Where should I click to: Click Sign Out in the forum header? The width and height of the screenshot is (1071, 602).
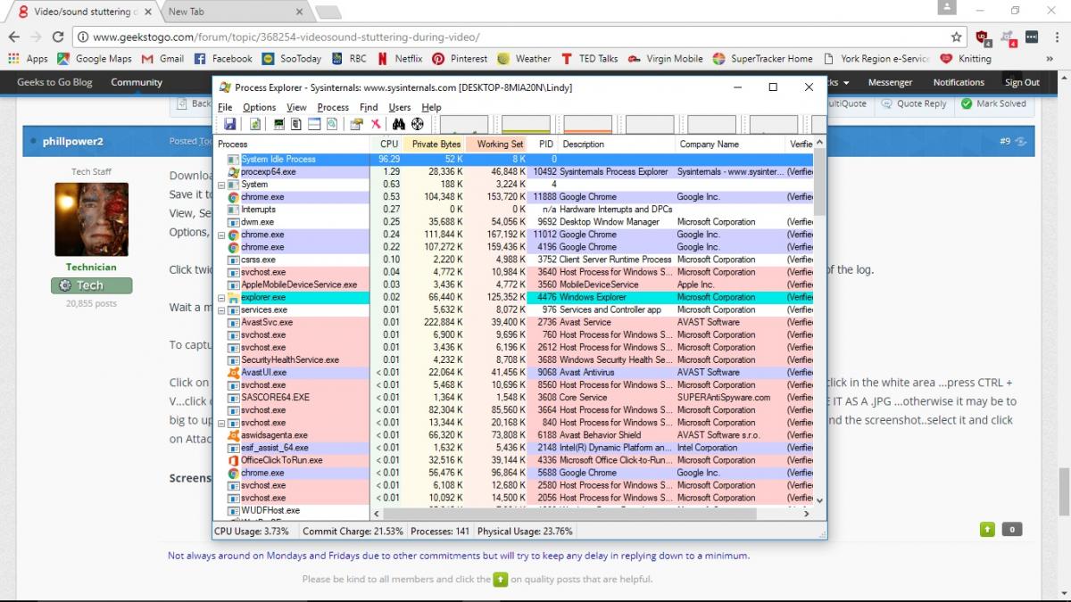pyautogui.click(x=1022, y=82)
